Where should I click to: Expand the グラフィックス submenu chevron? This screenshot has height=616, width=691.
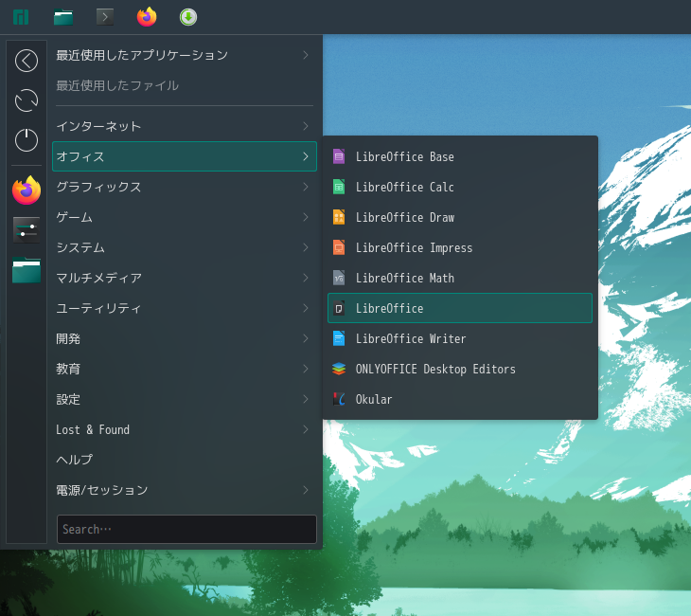[x=306, y=187]
